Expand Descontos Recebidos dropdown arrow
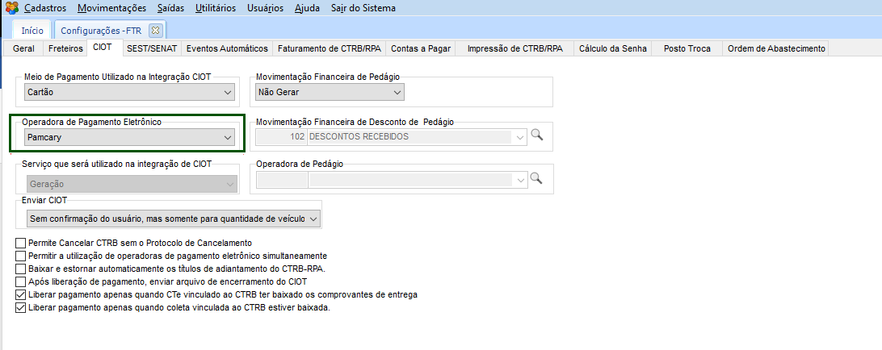Image resolution: width=882 pixels, height=350 pixels. point(519,136)
